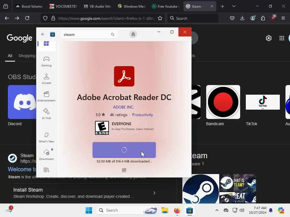The width and height of the screenshot is (290, 217).
Task: Click the share icon below download progress
Action: pyautogui.click(x=124, y=170)
